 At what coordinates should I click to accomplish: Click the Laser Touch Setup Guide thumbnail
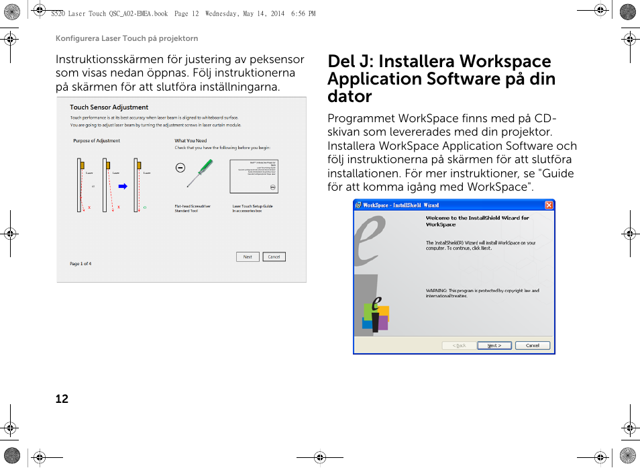(x=254, y=177)
